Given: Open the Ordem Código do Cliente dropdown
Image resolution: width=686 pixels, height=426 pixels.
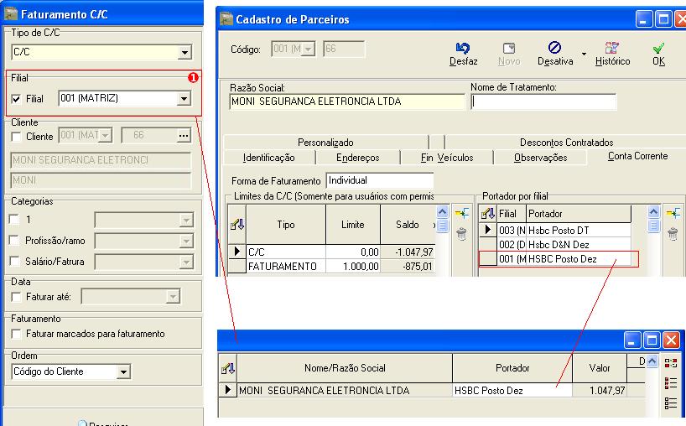Looking at the screenshot, I should point(123,371).
